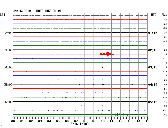Select the 05:15 UTC time label
Image resolution: width=168 pixels, height=128 pixels.
[153, 102]
